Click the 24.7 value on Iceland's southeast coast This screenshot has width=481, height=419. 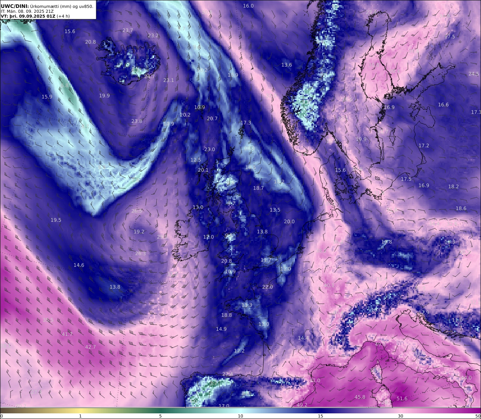tap(150, 76)
